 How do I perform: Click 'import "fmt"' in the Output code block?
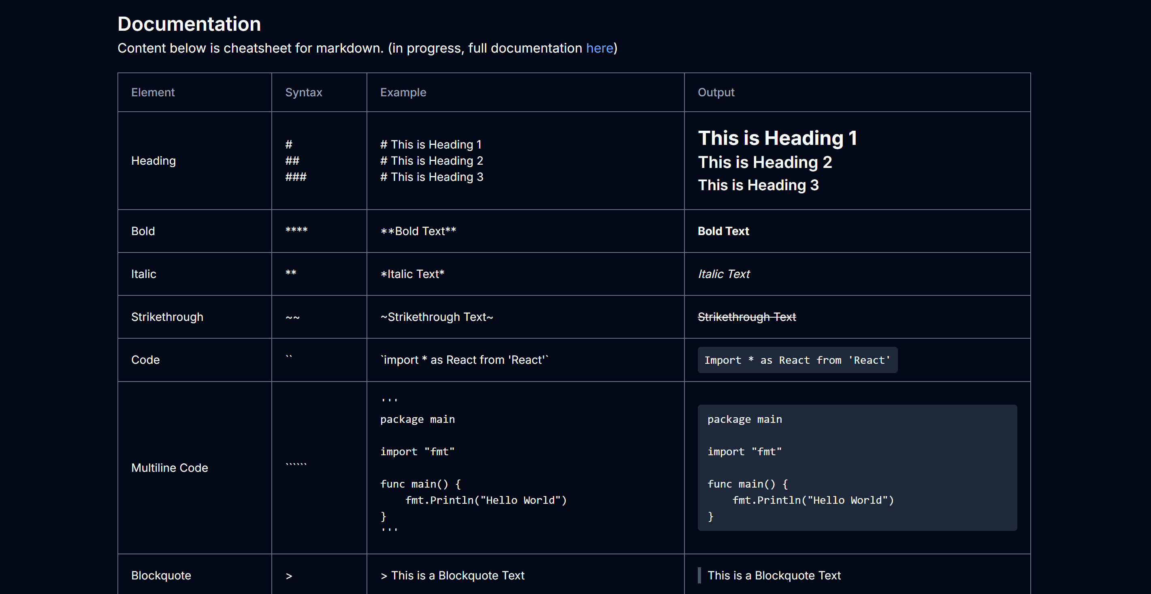744,452
